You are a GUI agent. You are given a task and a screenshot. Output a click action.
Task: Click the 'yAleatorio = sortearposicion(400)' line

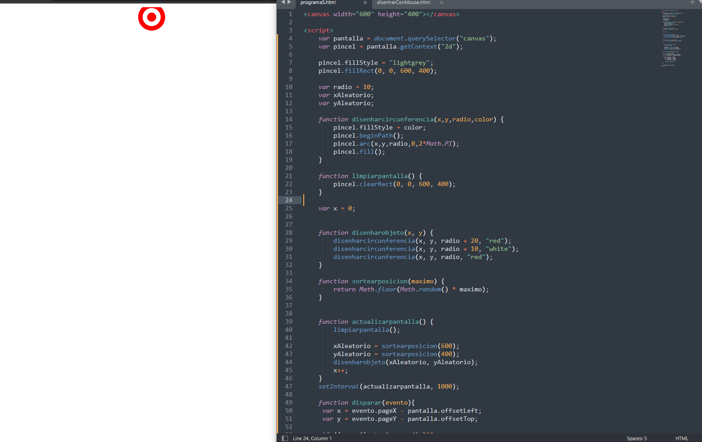(396, 354)
